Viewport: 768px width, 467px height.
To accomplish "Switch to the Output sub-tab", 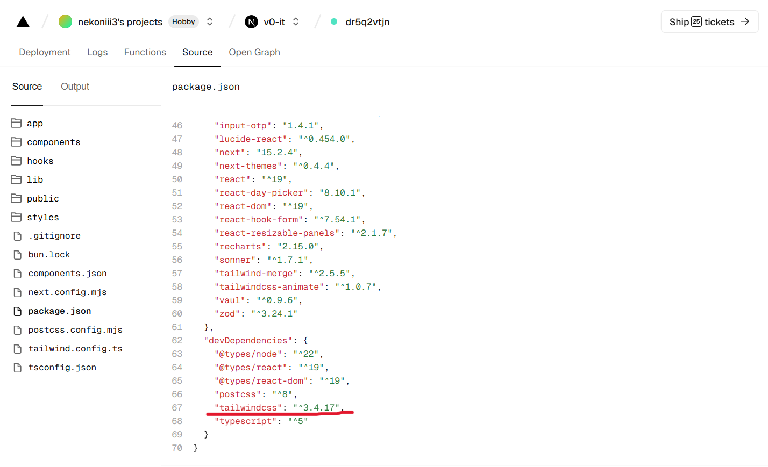I will tap(75, 87).
